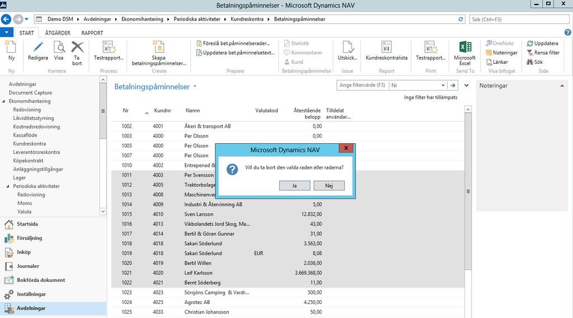Click the list scrollbar up arrow

coord(468,109)
